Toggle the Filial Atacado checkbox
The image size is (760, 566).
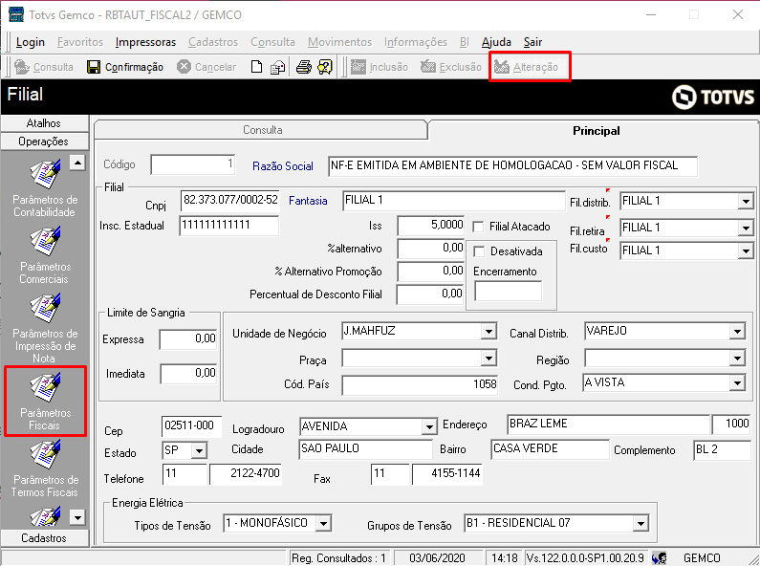tap(478, 227)
